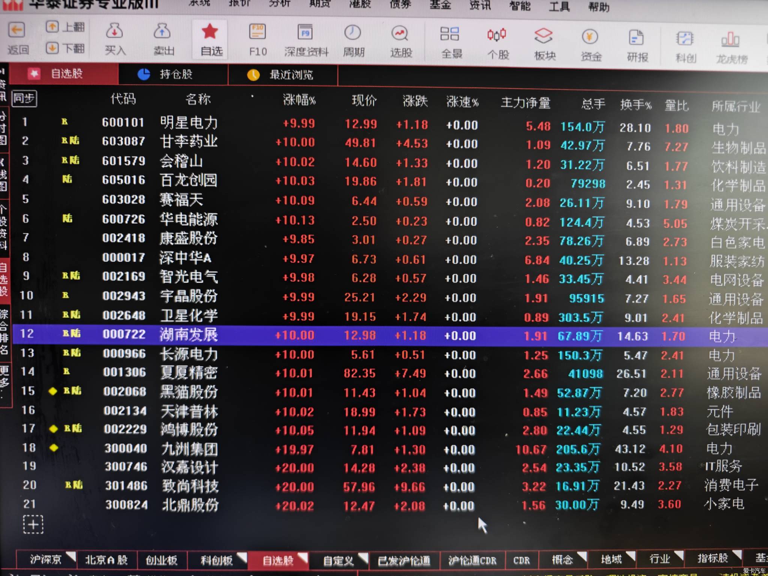The height and width of the screenshot is (576, 768).
Task: Open the 研报 report document icon
Action: click(636, 37)
